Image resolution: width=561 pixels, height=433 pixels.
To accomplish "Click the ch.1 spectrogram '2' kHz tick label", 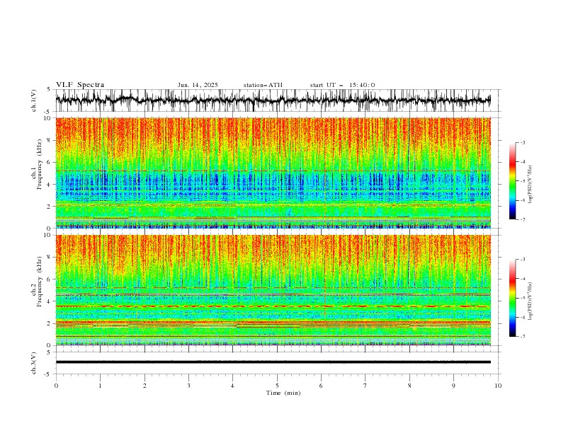I will [50, 207].
